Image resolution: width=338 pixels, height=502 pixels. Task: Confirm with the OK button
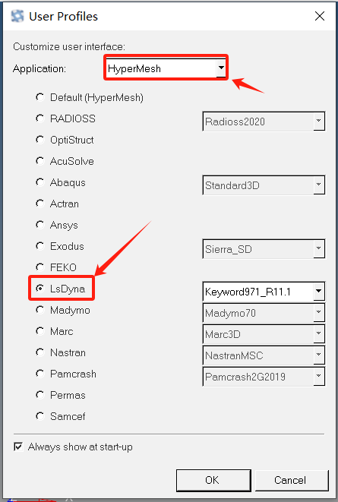click(213, 480)
